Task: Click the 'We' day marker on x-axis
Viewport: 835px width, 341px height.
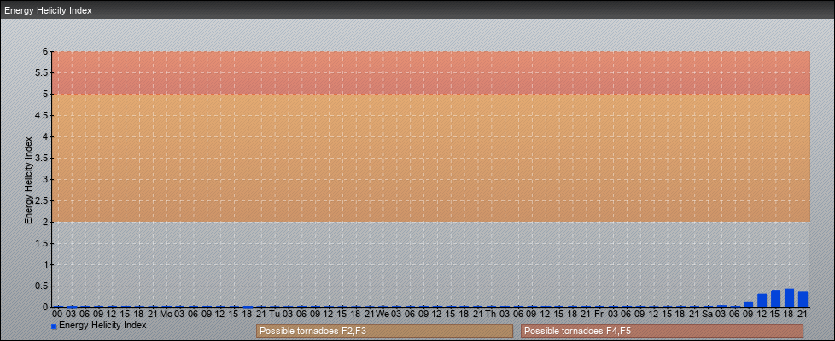Action: (382, 314)
